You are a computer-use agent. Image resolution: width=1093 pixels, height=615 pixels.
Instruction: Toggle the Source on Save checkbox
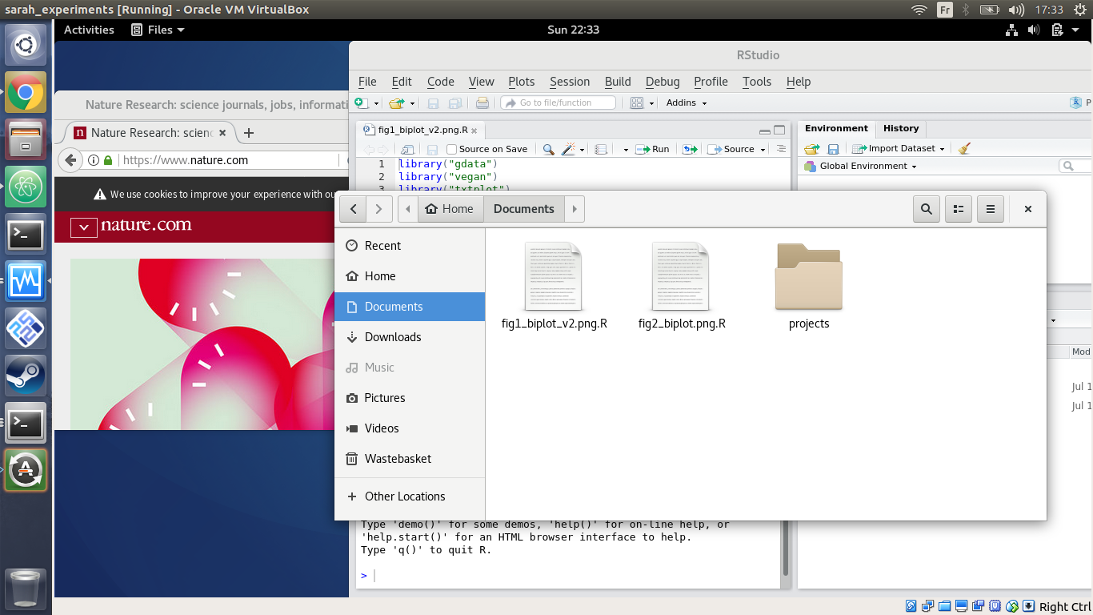click(x=451, y=149)
